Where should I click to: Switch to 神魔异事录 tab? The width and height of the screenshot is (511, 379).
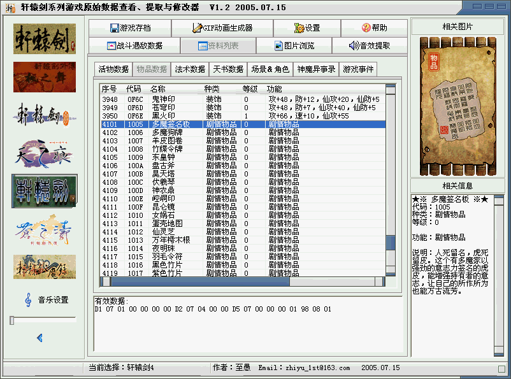click(316, 69)
